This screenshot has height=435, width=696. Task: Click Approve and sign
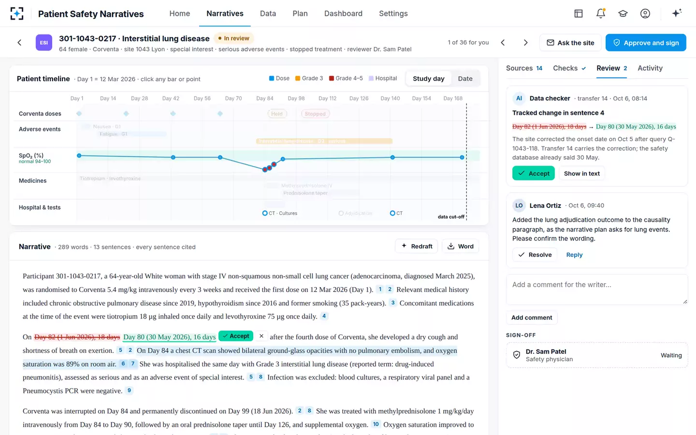[646, 43]
